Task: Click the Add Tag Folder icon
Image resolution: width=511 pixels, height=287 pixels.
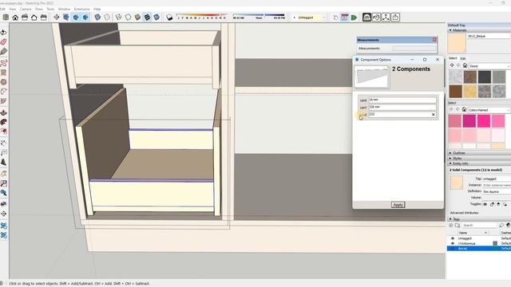Action: (x=458, y=225)
